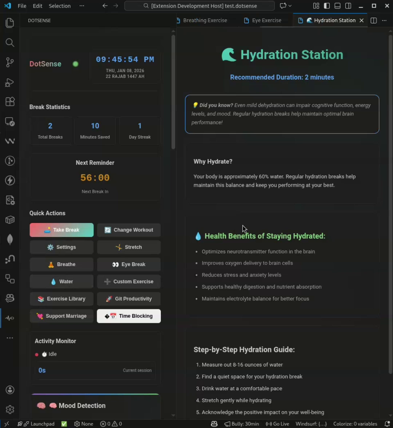The height and width of the screenshot is (428, 393).
Task: Start a break with Take Break
Action: [62, 230]
